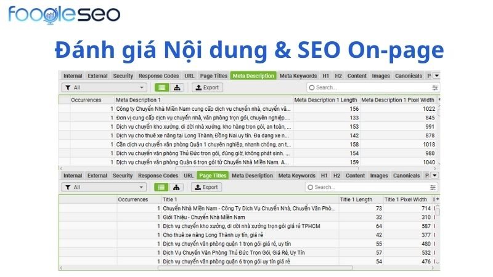Click the upper panel search field
The width and height of the screenshot is (493, 277).
373,87
